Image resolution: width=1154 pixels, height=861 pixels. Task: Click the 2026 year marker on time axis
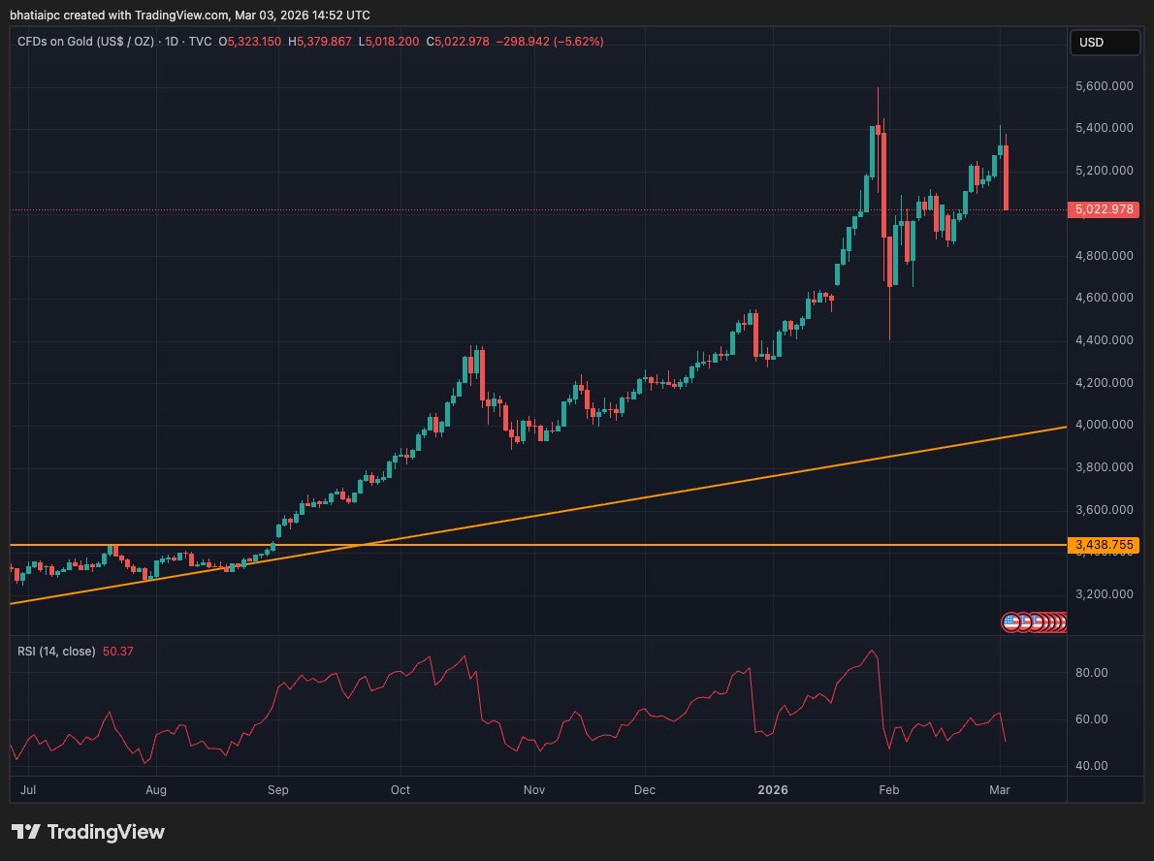(x=773, y=790)
